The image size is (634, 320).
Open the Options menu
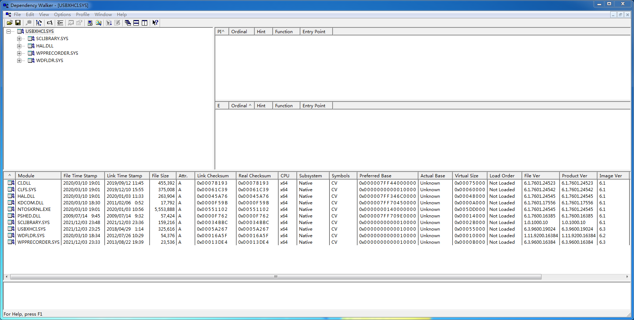pos(62,15)
